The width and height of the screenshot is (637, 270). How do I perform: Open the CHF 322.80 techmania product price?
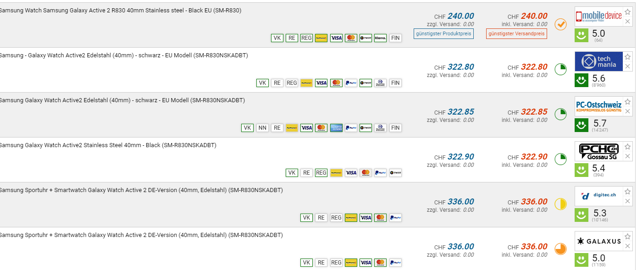pos(460,67)
